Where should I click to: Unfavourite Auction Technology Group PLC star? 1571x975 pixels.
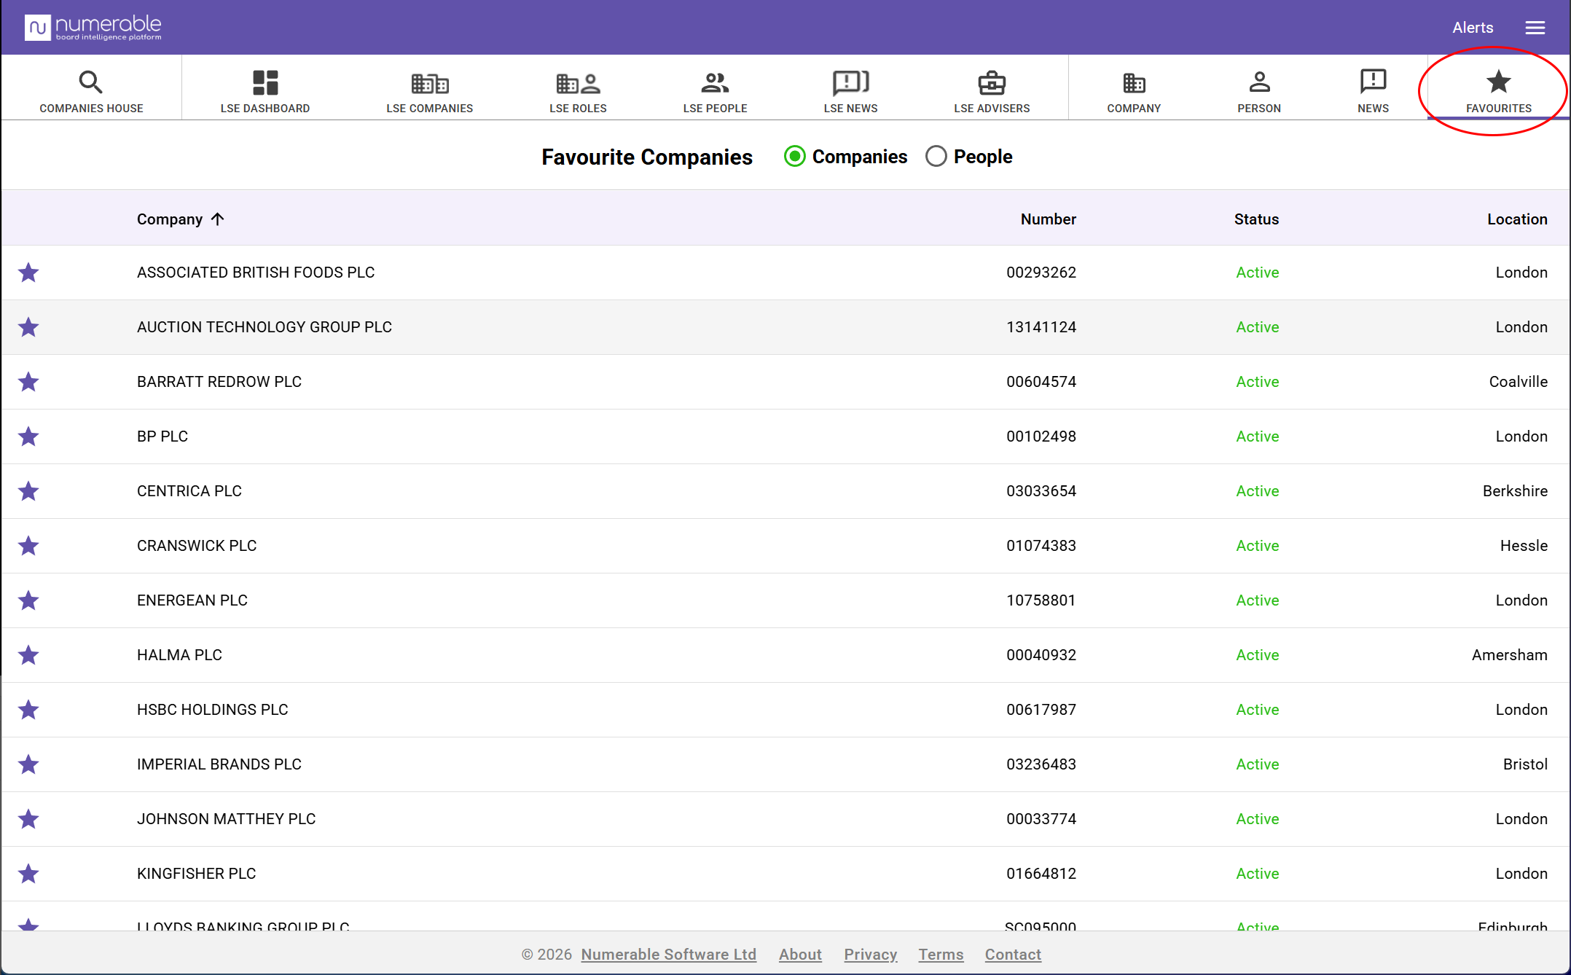[x=28, y=327]
